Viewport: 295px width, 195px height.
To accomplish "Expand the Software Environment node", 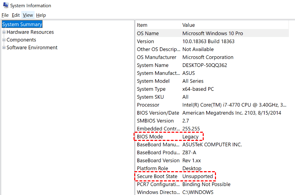I will coord(4,48).
